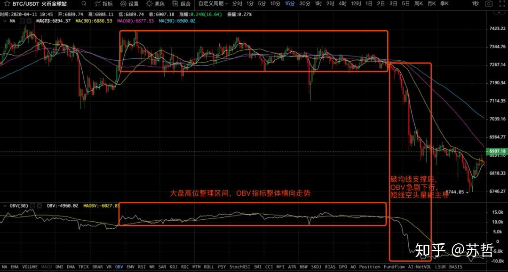This screenshot has width=508, height=272.
Task: Enable the BOLL indicator
Action: click(x=209, y=267)
